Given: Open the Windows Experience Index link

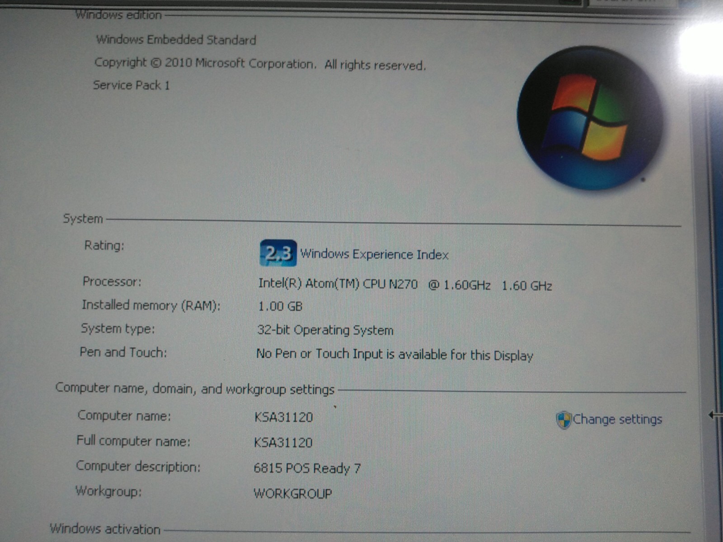Looking at the screenshot, I should 374,254.
